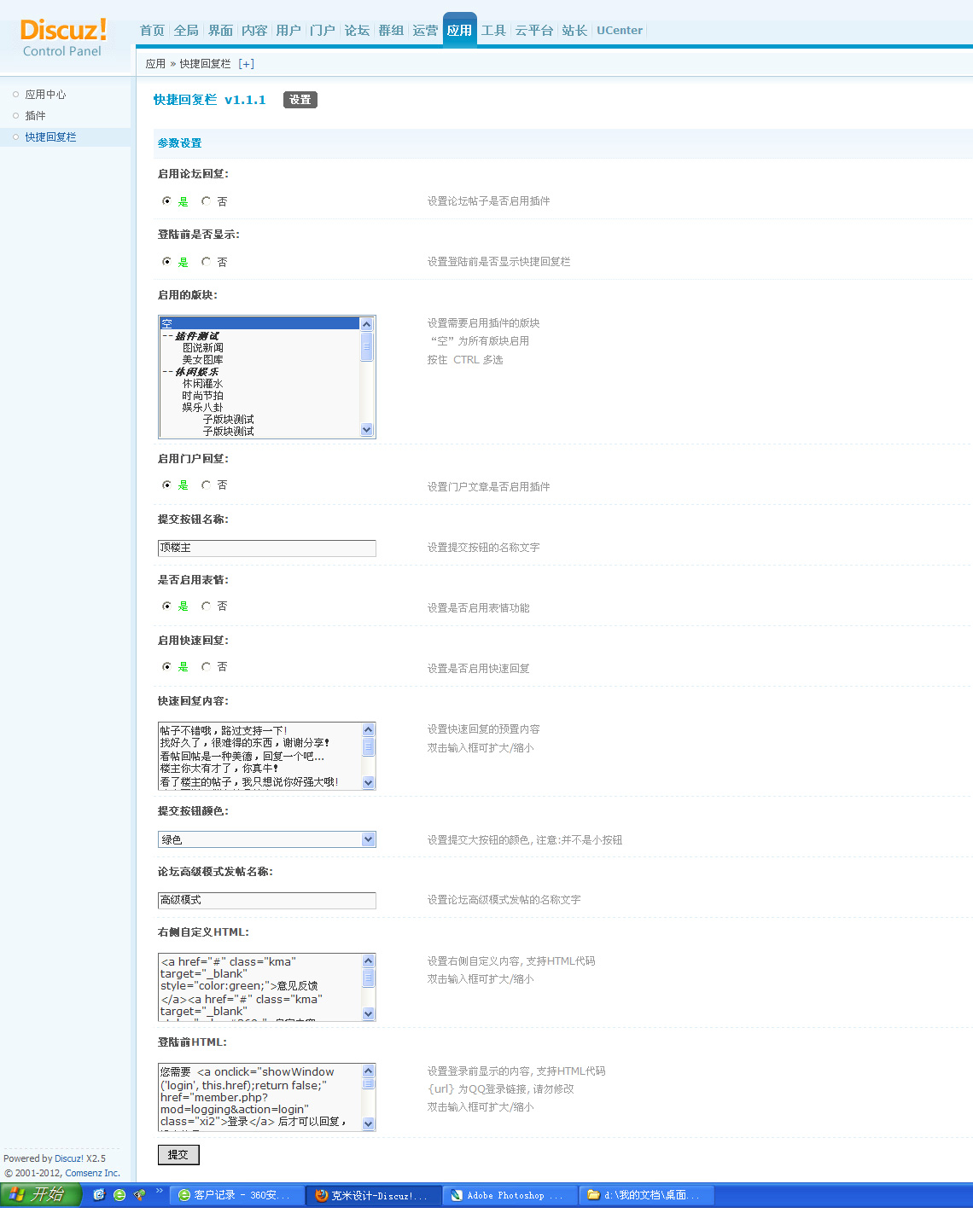
Task: Open the UCenter tab
Action: [x=620, y=31]
